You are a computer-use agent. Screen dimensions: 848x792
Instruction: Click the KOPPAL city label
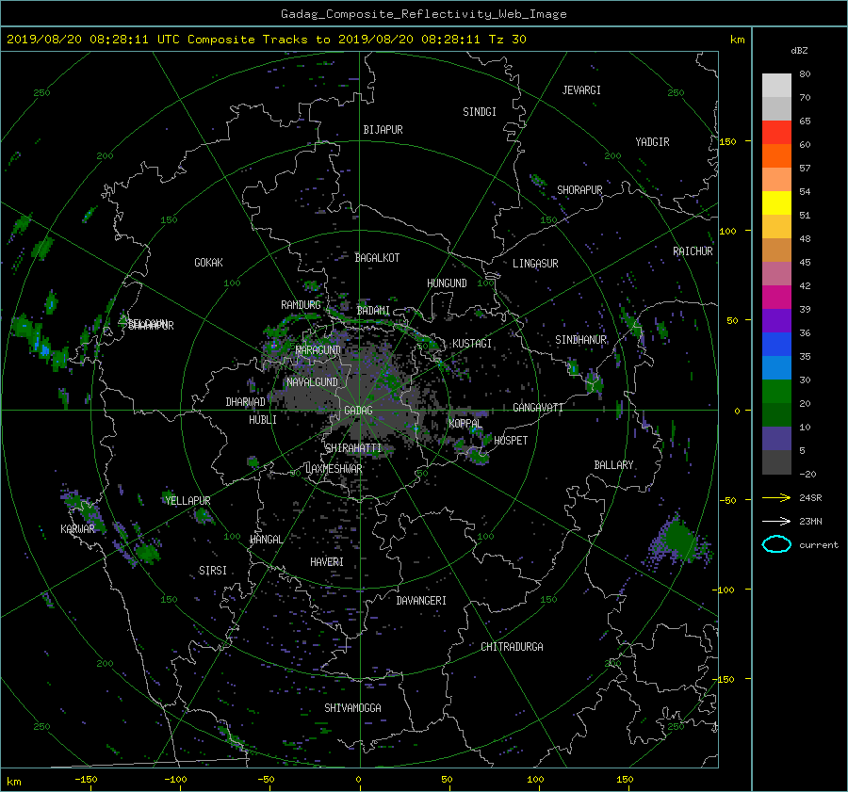(x=465, y=423)
